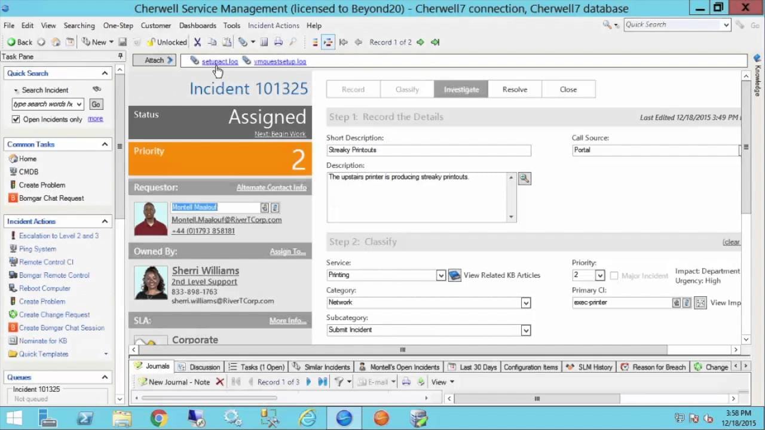Screen dimensions: 765x430
Task: Open Google Chrome from the taskbar
Action: [x=159, y=418]
